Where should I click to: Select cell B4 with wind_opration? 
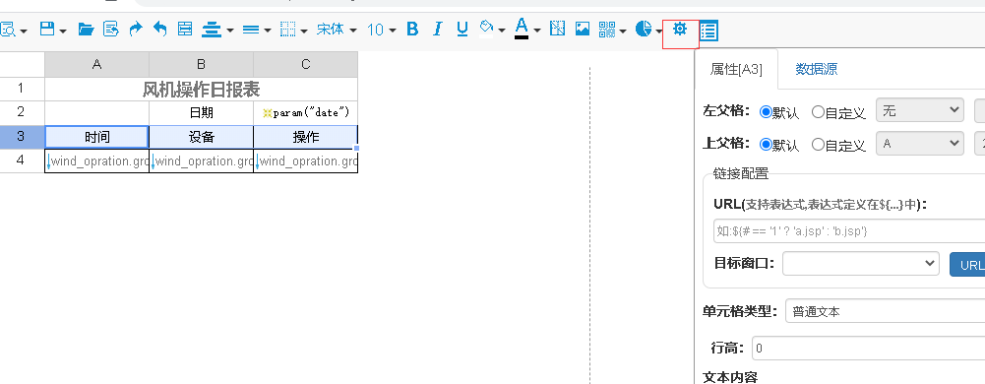[201, 160]
